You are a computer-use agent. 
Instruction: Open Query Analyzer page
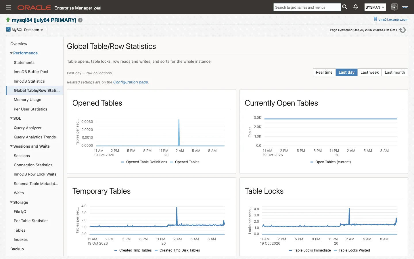point(28,128)
